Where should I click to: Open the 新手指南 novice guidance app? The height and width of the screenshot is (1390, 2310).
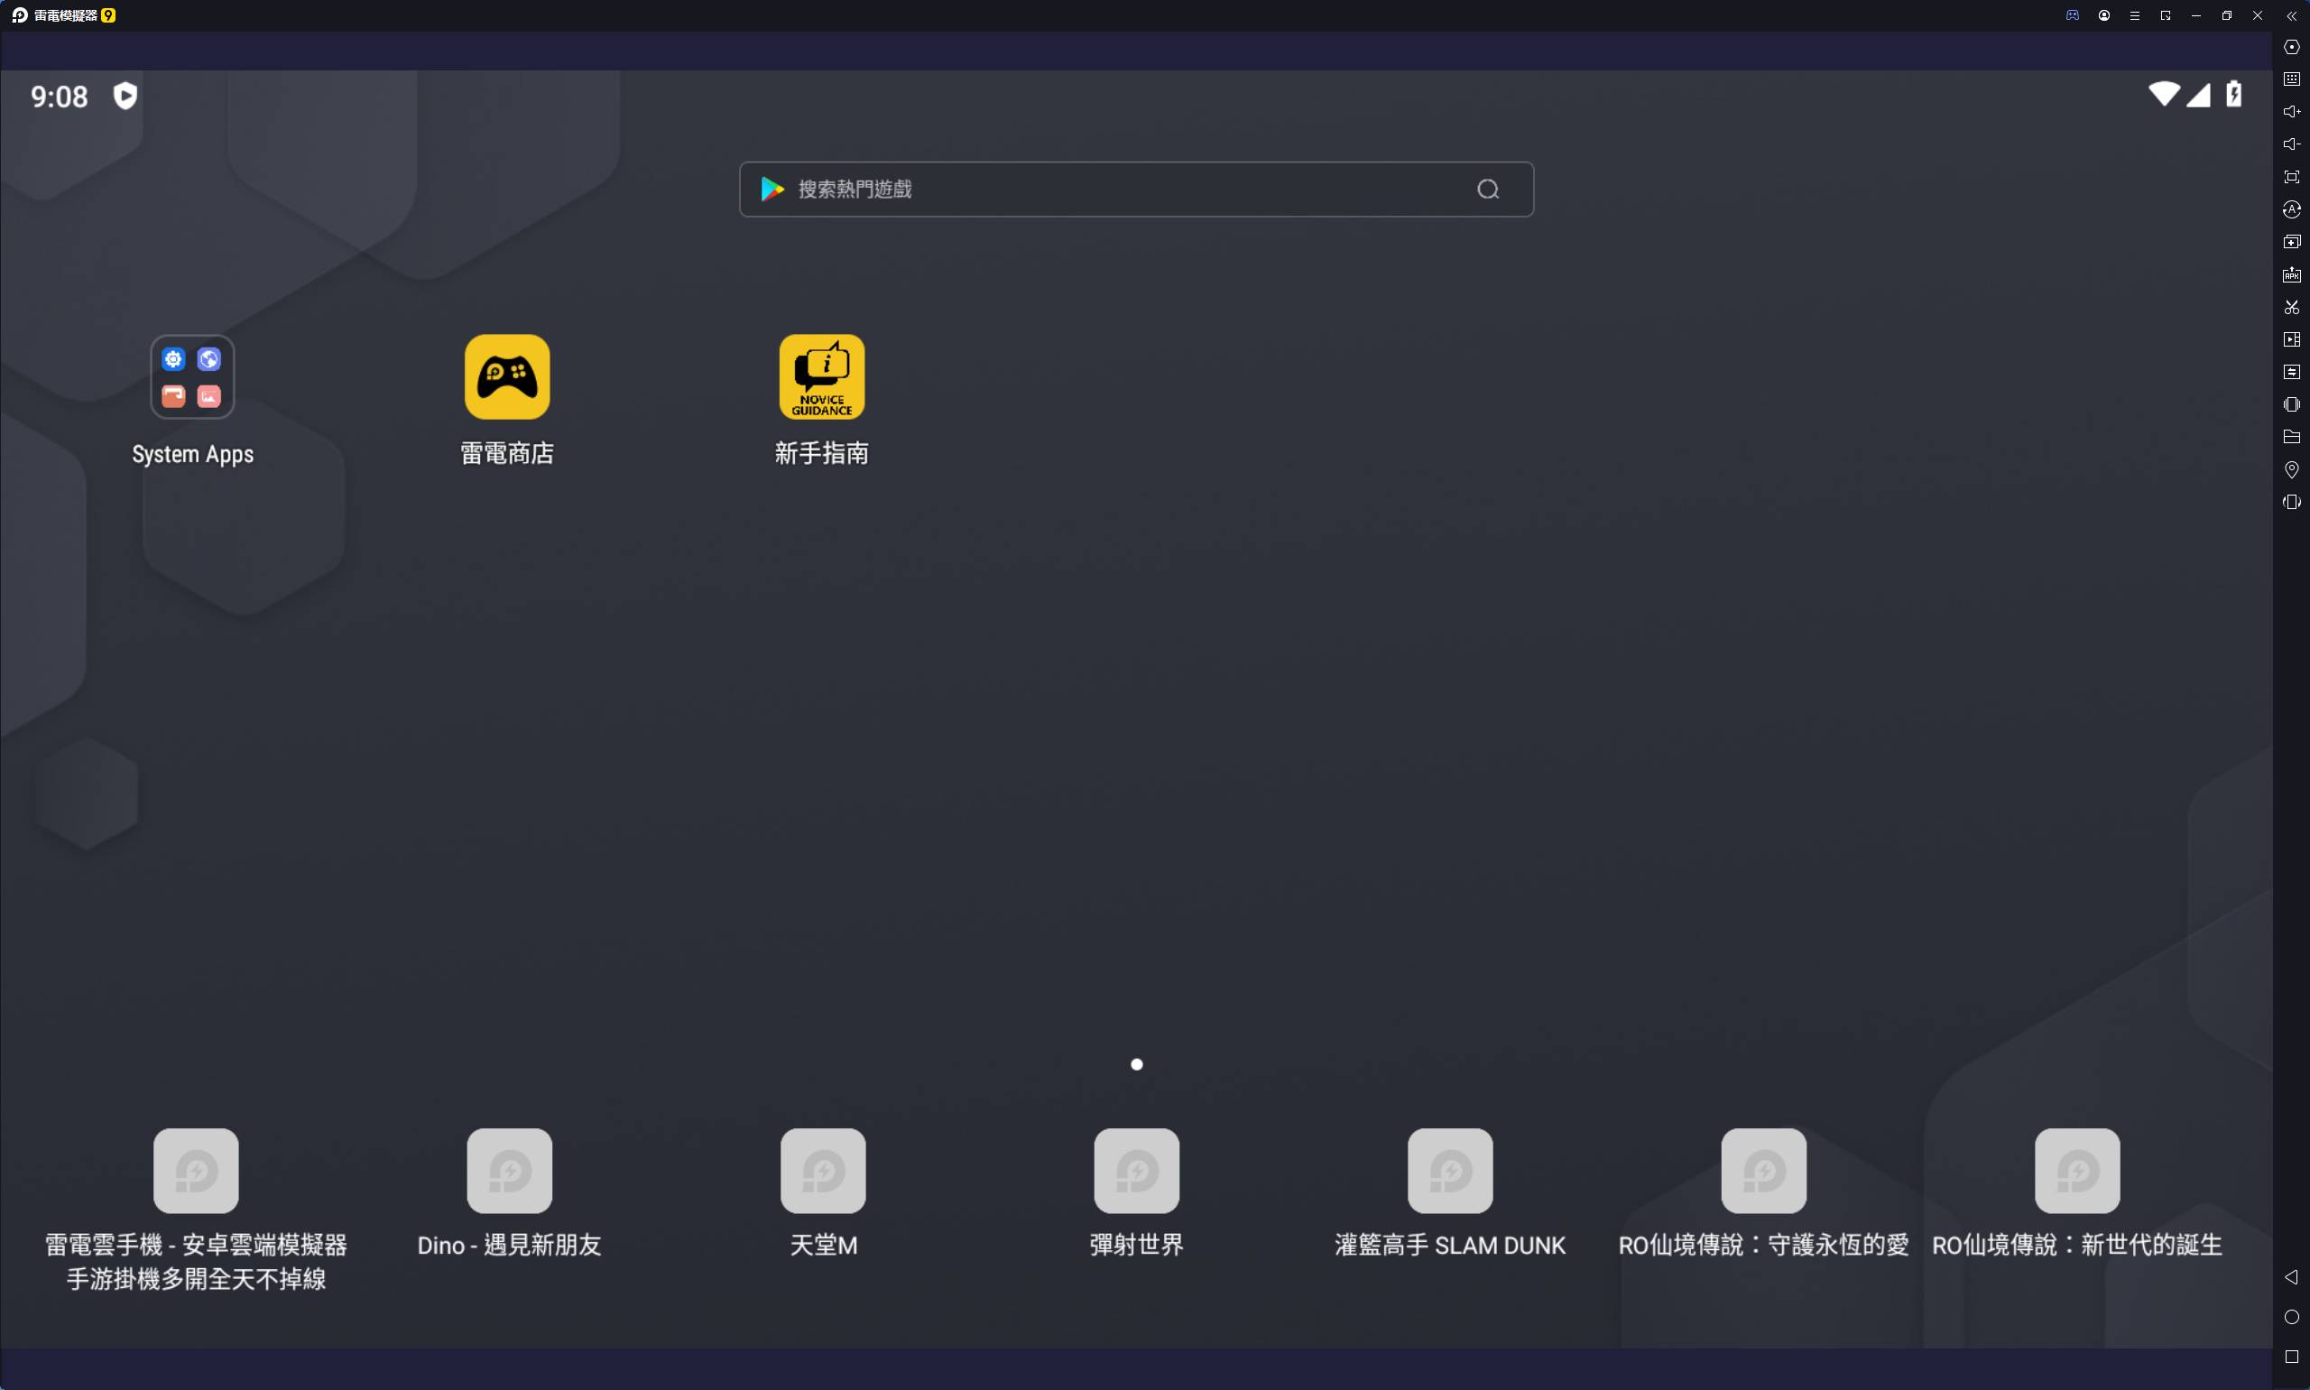coord(821,377)
